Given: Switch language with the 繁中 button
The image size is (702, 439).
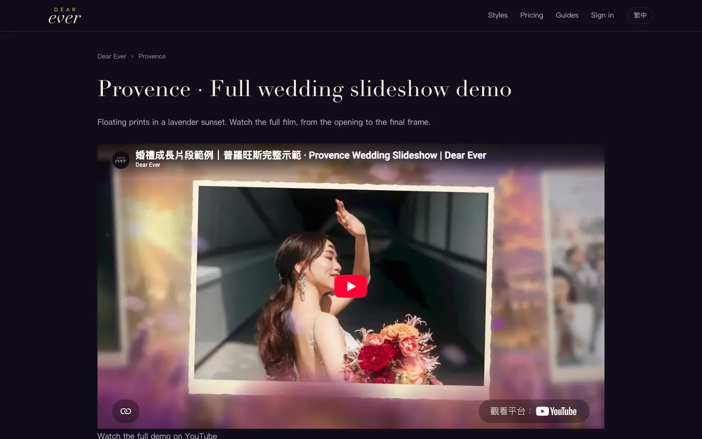Looking at the screenshot, I should click(640, 16).
